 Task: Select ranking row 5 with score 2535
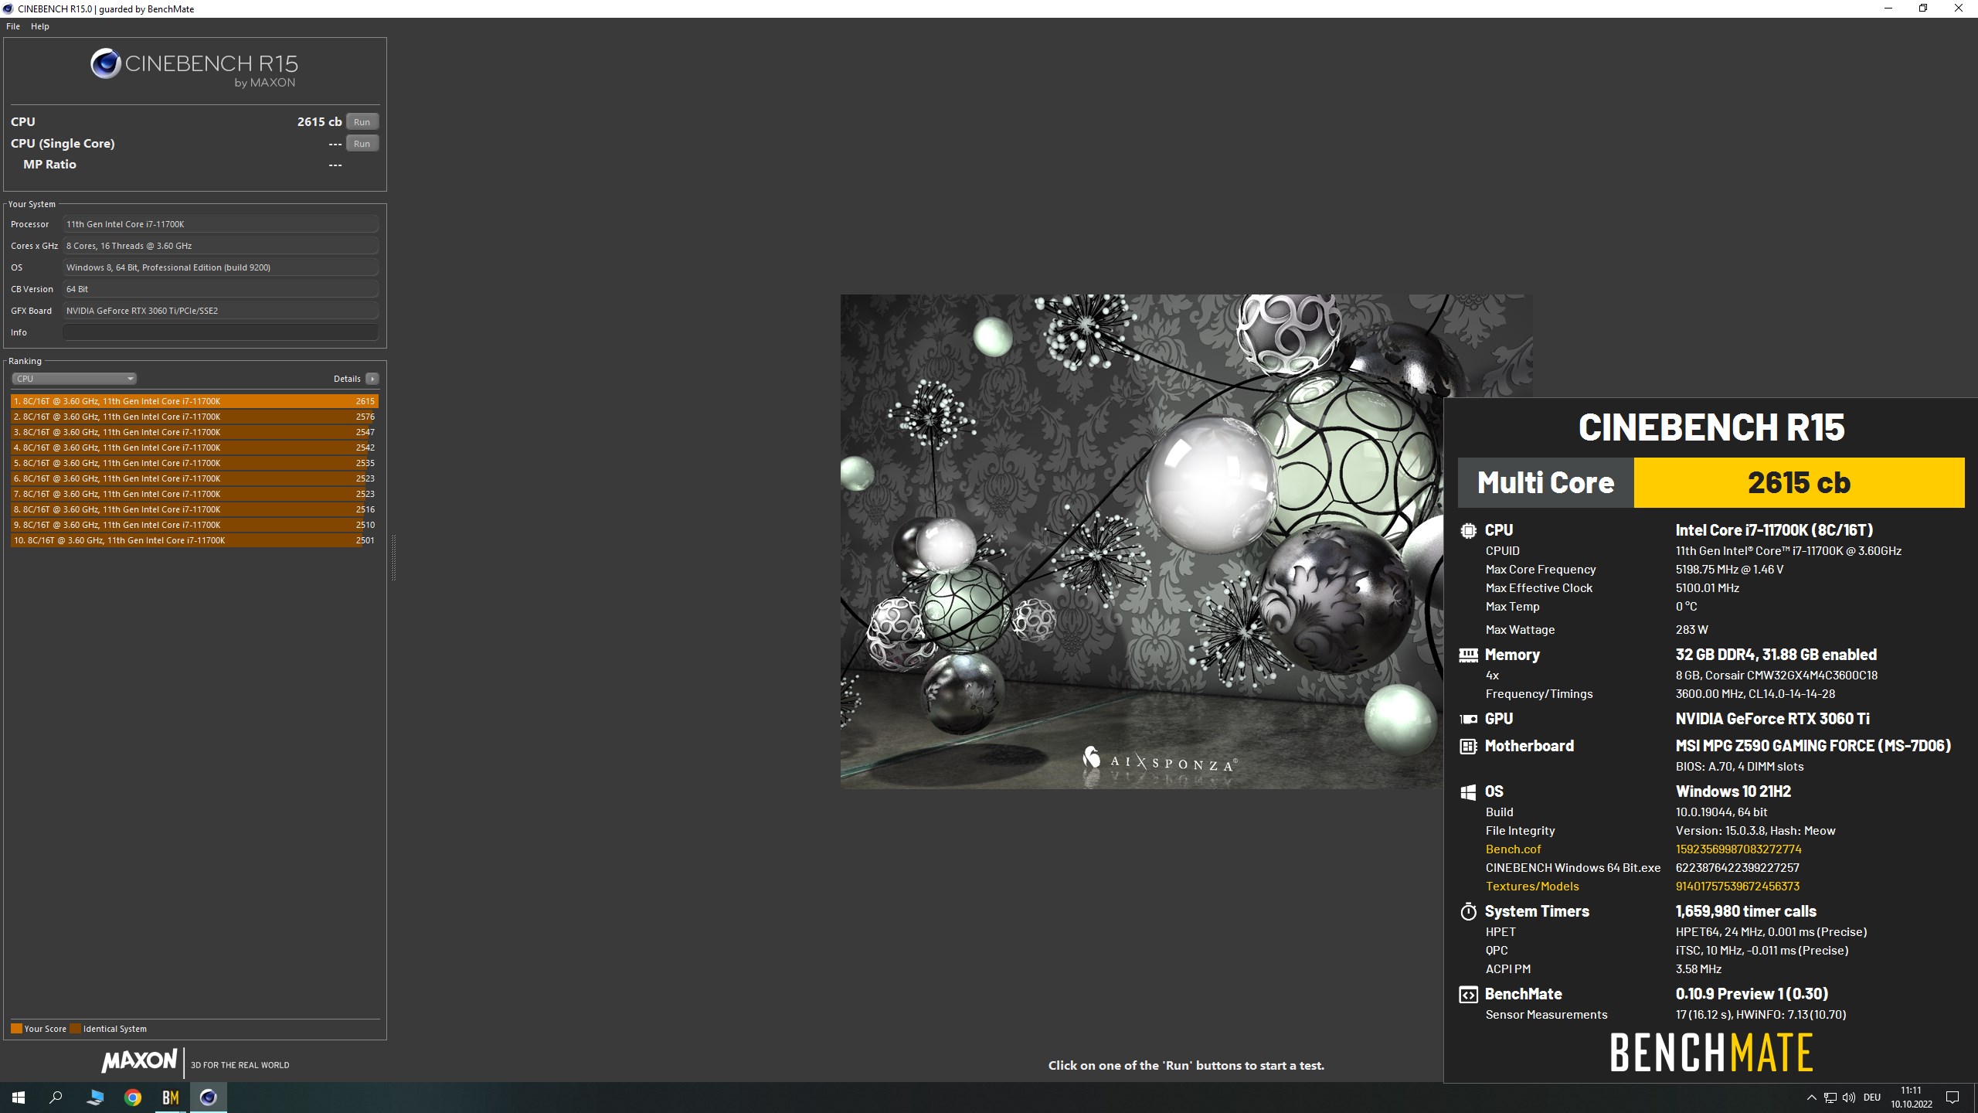point(195,463)
